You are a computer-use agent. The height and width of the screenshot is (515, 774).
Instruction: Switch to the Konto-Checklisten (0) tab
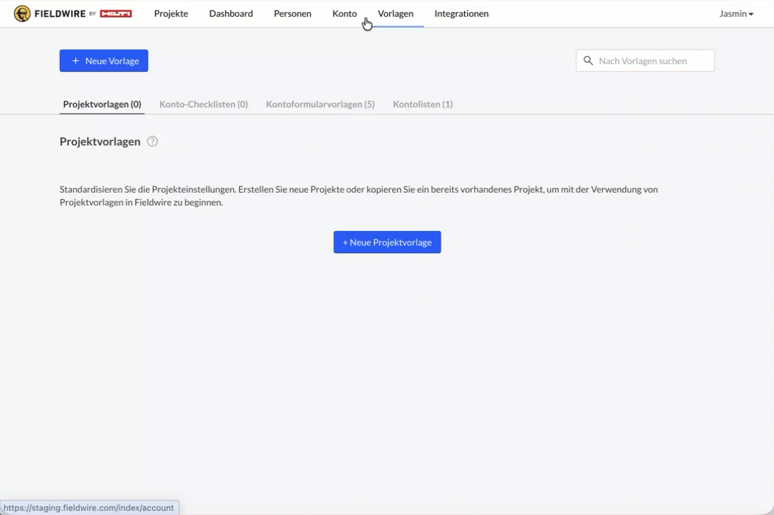(204, 104)
